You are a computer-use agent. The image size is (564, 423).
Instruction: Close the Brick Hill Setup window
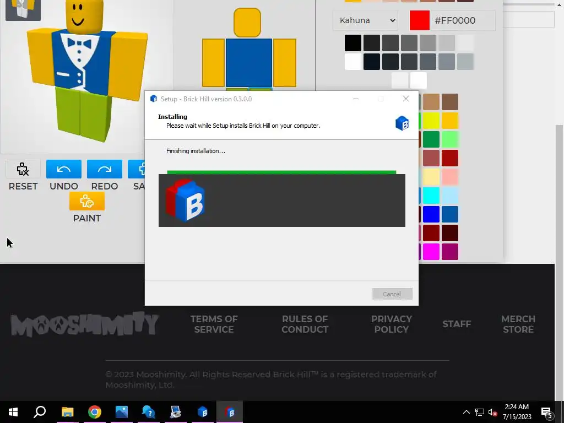click(406, 99)
